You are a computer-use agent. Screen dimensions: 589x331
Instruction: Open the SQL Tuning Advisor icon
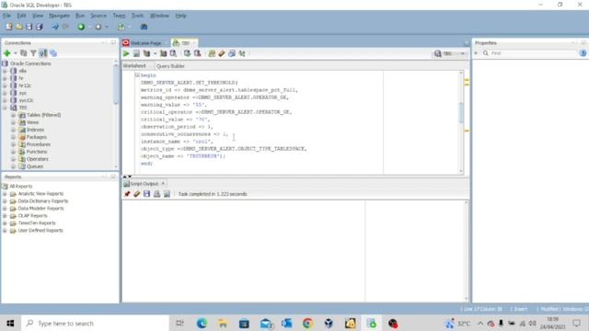point(173,53)
